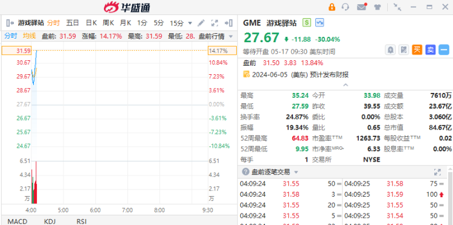
Task: Toggle the 均线 average line legend
Action: click(x=30, y=36)
